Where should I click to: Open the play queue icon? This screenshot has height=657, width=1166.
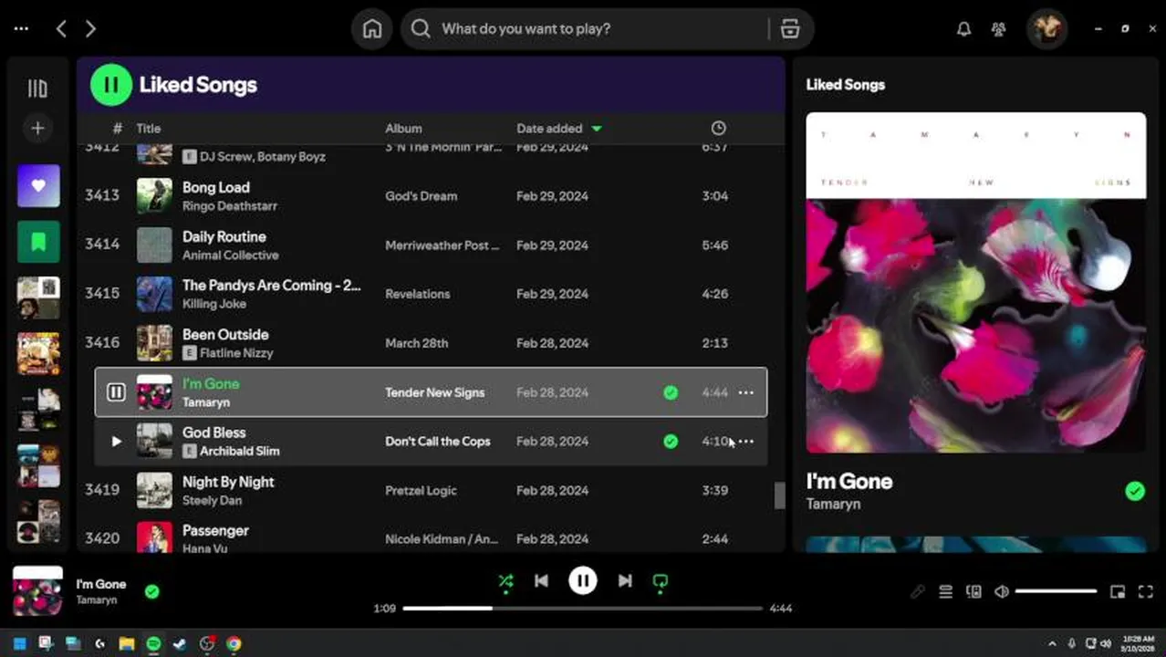[x=946, y=592]
